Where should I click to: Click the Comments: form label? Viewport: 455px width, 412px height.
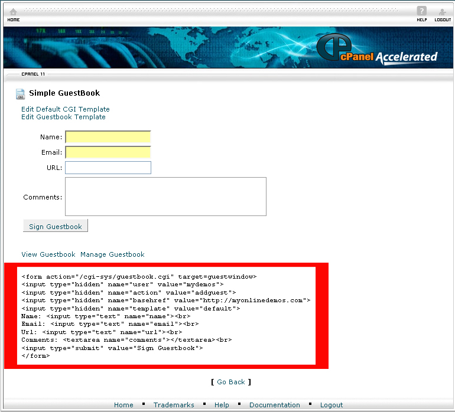point(43,197)
